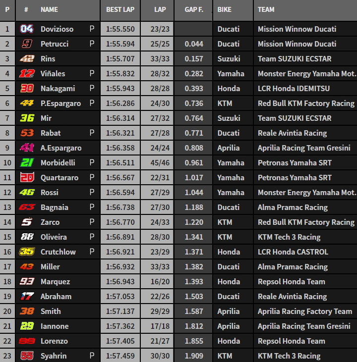Click Marquez's number 93 logo
This screenshot has width=357, height=362.
tap(27, 281)
